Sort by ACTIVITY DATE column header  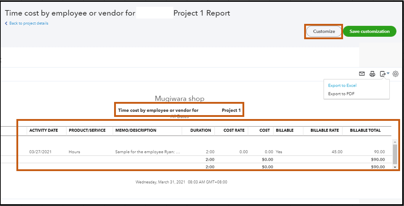(44, 130)
